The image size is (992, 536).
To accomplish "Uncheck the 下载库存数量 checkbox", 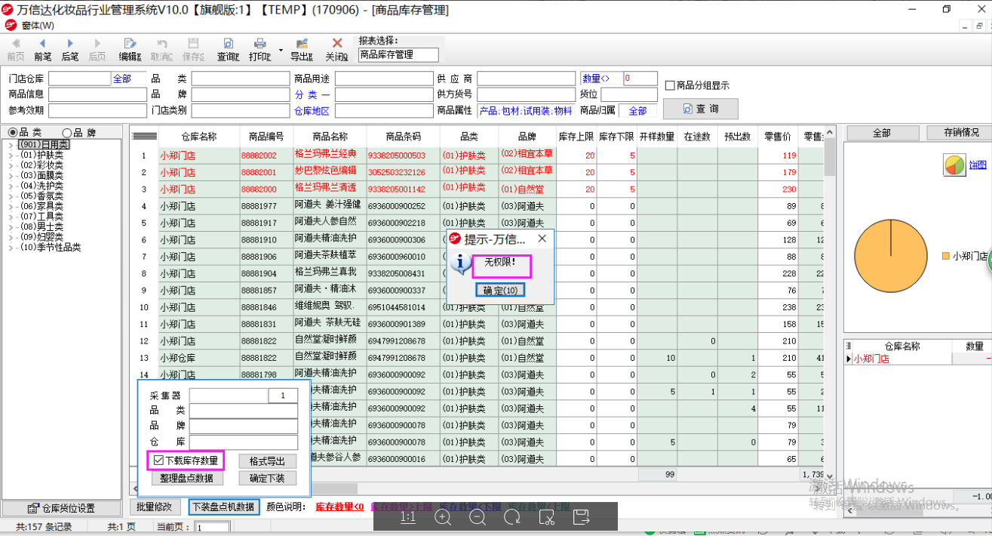I will [x=158, y=461].
